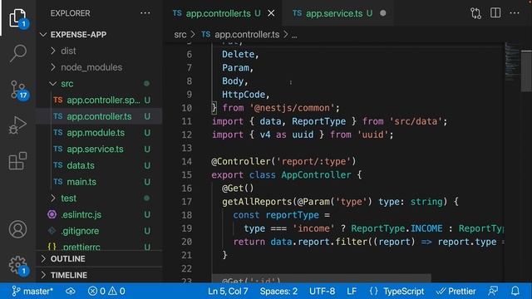Click AppController class name
Image resolution: width=532 pixels, height=299 pixels.
click(316, 175)
